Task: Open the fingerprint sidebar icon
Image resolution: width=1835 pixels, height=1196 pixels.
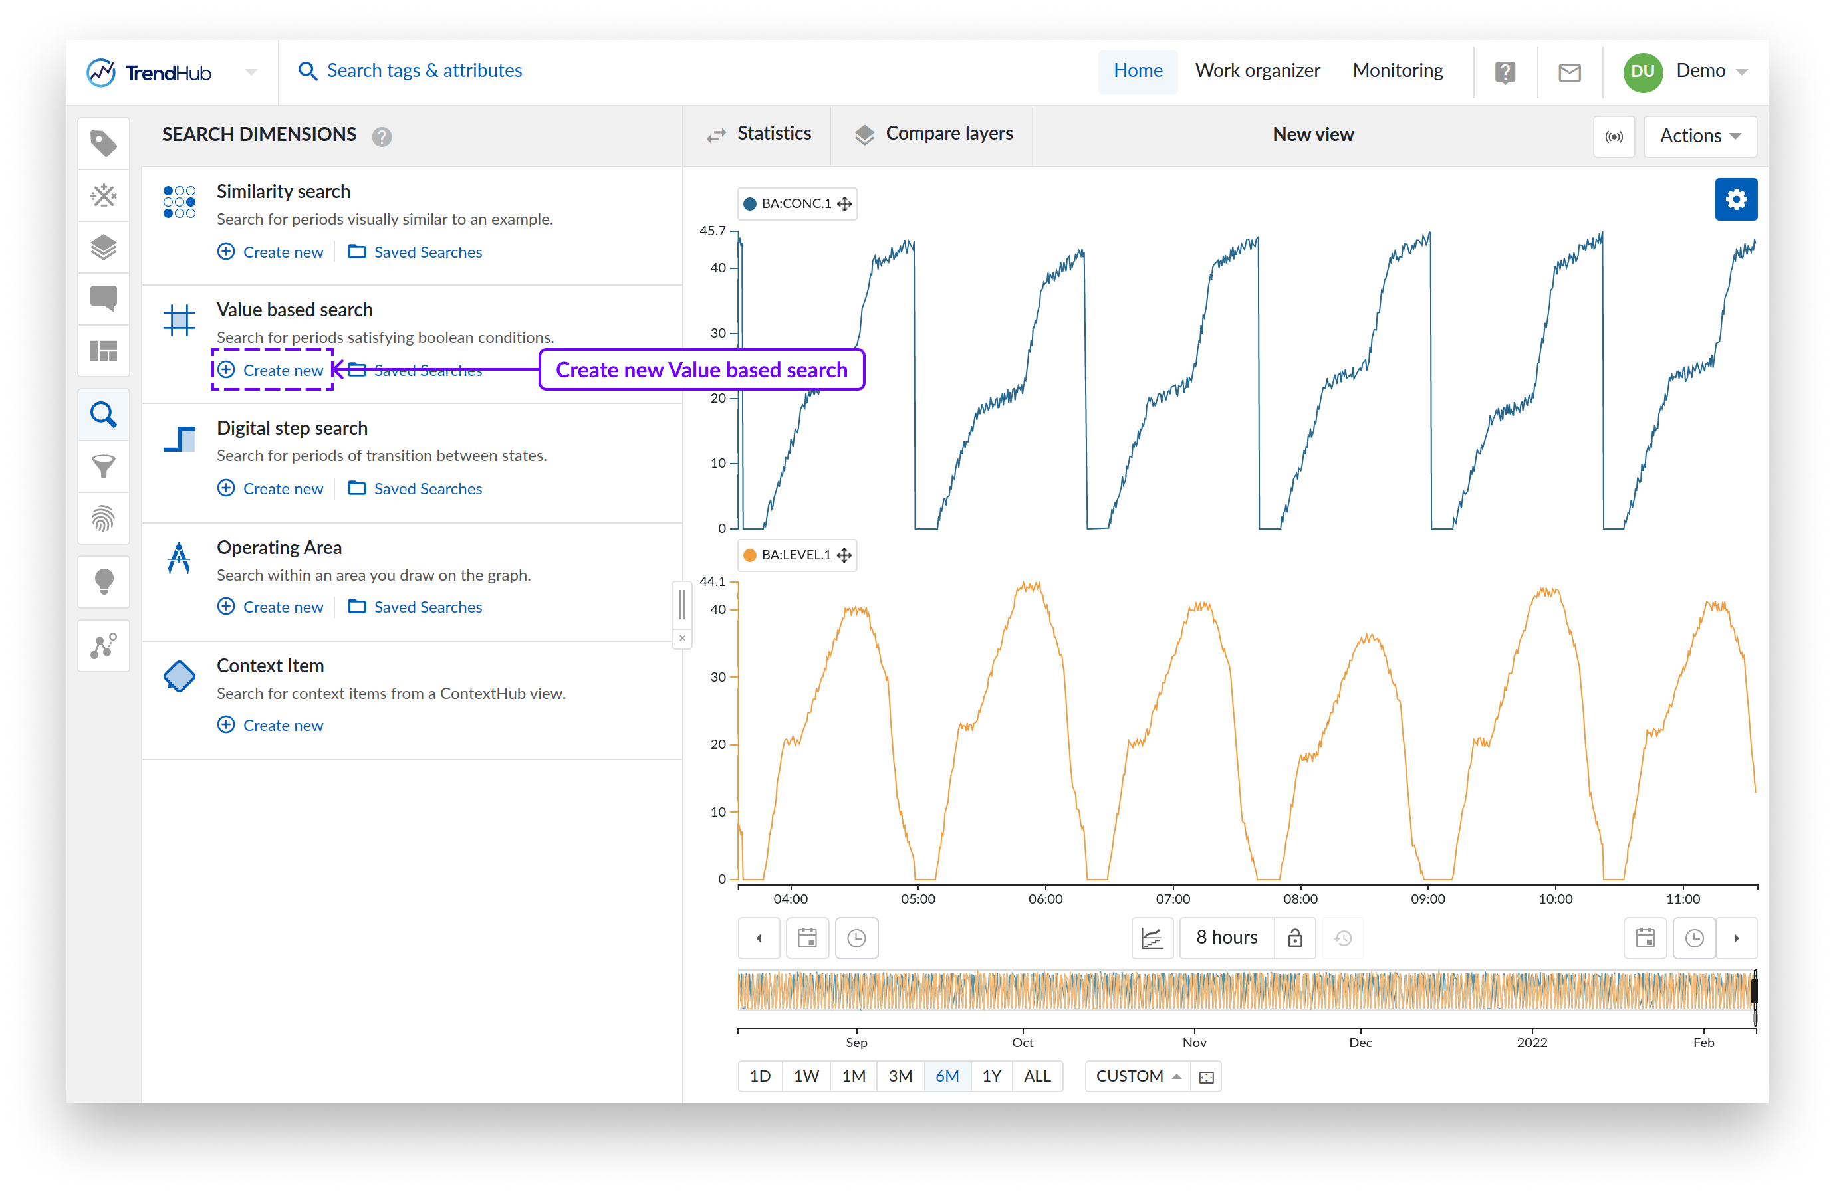Action: coord(103,518)
